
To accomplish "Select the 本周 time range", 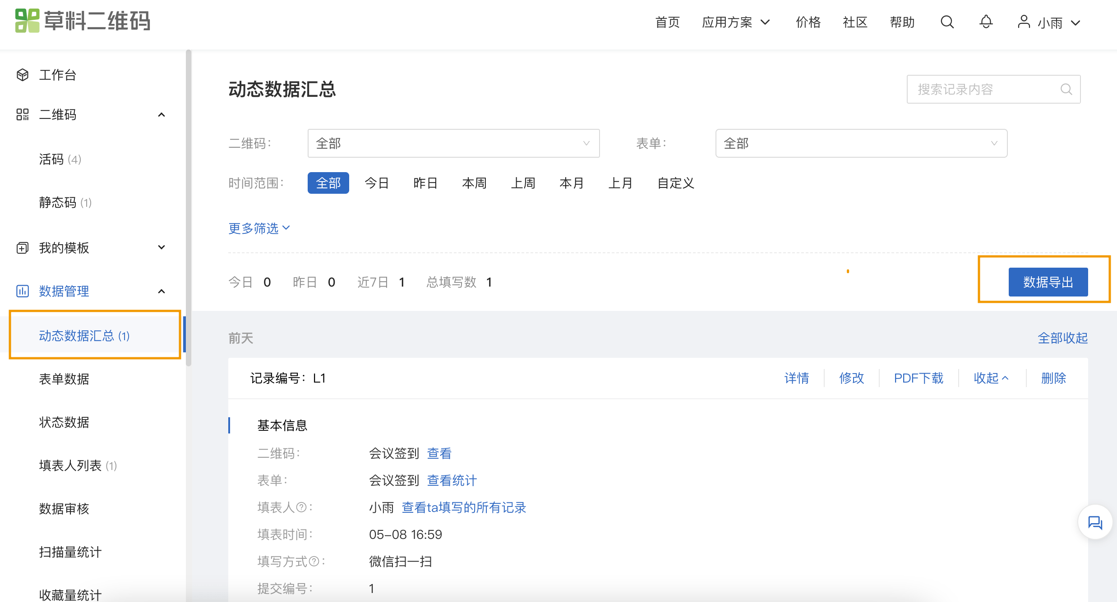I will coord(474,183).
